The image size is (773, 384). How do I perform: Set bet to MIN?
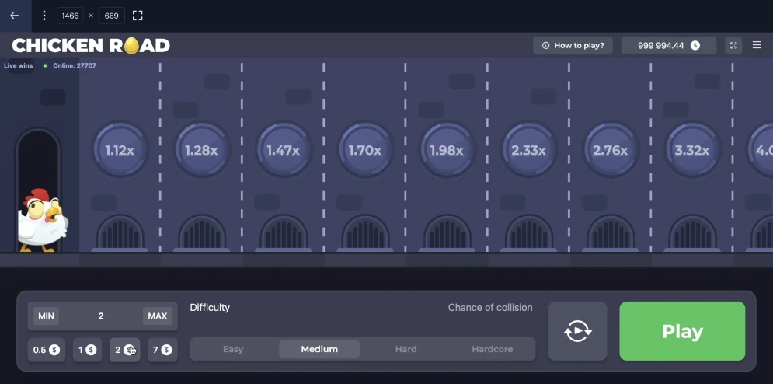pyautogui.click(x=47, y=316)
